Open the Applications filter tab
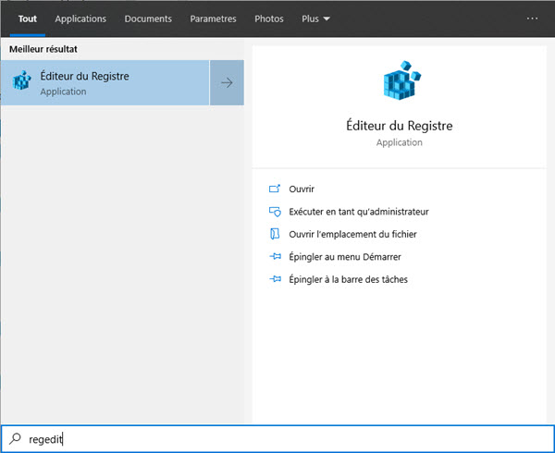Image resolution: width=555 pixels, height=453 pixels. tap(80, 18)
